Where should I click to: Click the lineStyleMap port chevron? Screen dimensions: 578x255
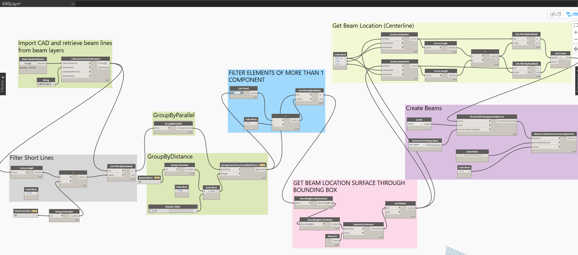click(90, 76)
